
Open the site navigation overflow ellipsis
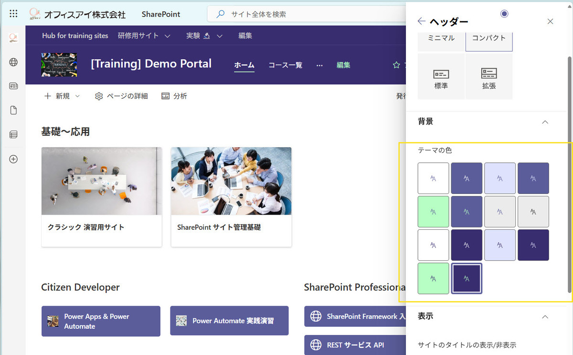point(319,65)
